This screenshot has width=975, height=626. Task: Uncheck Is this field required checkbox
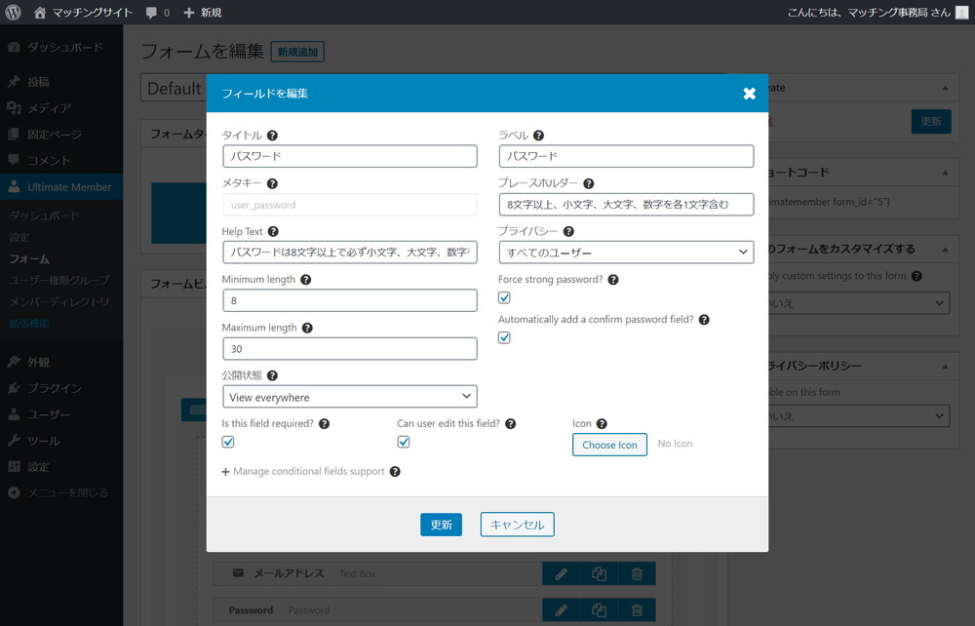coord(228,442)
